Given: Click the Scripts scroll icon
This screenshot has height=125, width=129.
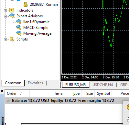Looking at the screenshot, I should 12,39.
